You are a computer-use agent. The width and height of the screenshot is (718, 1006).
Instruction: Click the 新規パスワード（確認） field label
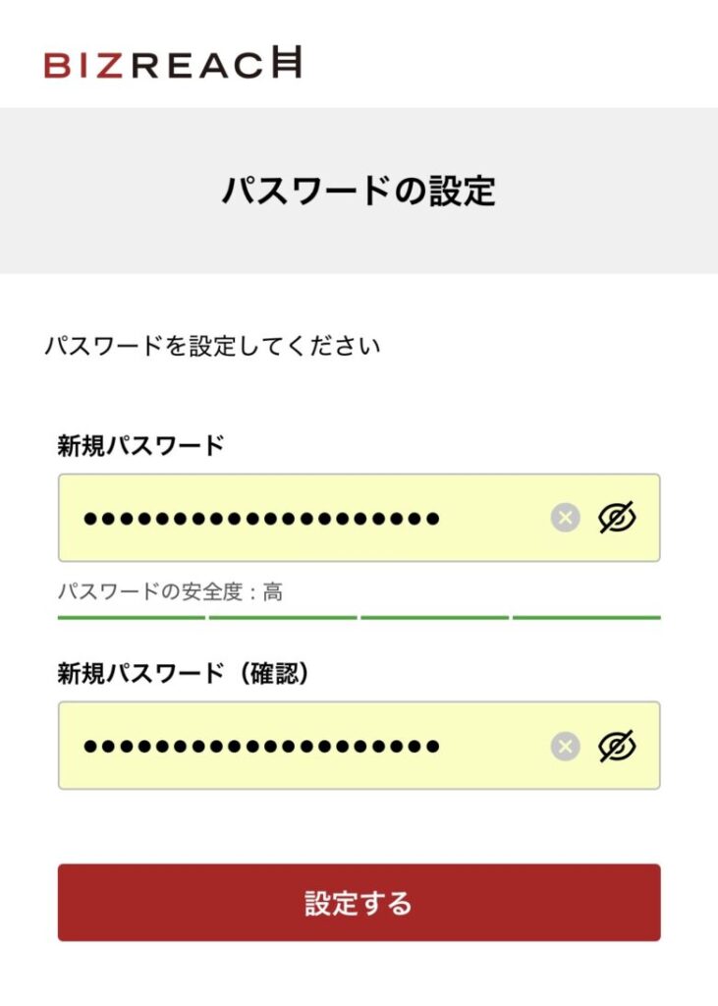(184, 673)
